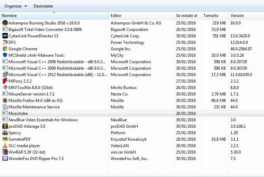Select the MiPony 2.3.2 name
This screenshot has width=264, height=177.
click(x=20, y=81)
